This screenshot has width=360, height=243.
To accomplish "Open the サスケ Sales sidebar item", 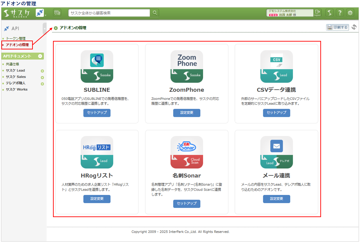I will [x=16, y=77].
